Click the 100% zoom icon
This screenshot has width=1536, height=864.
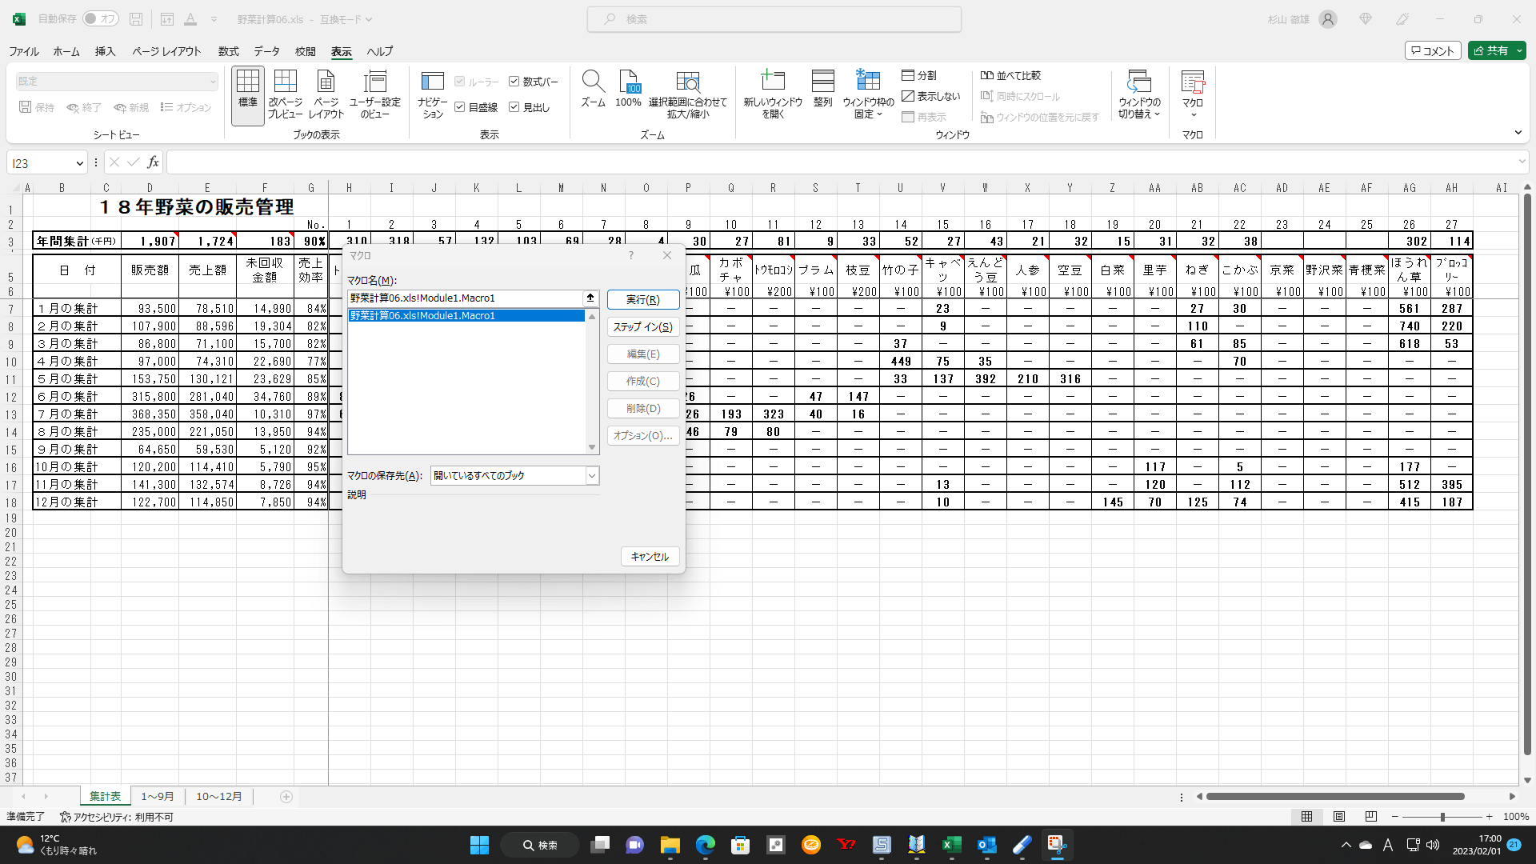(x=629, y=82)
